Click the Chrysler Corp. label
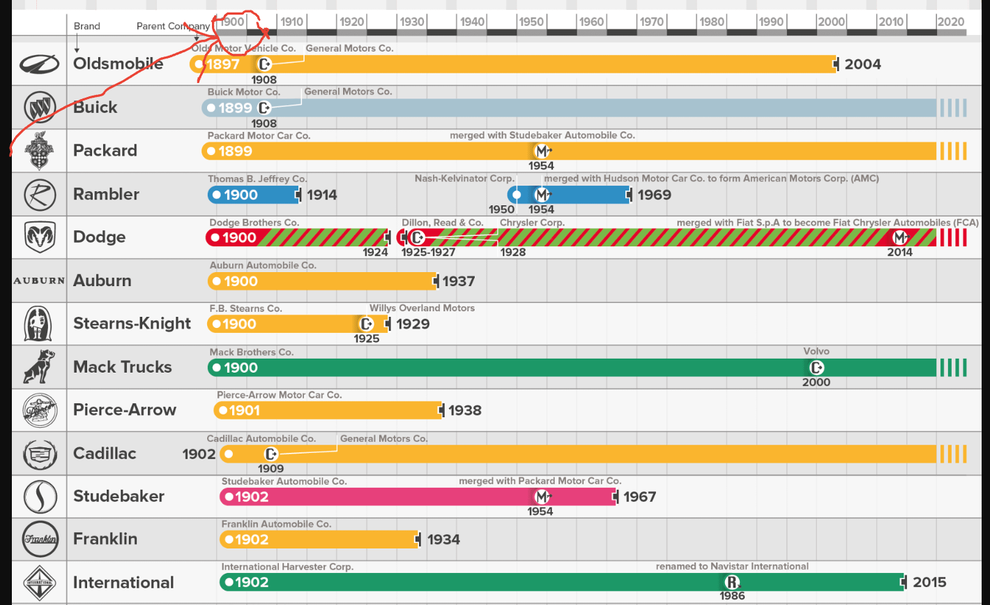990x605 pixels. (532, 223)
